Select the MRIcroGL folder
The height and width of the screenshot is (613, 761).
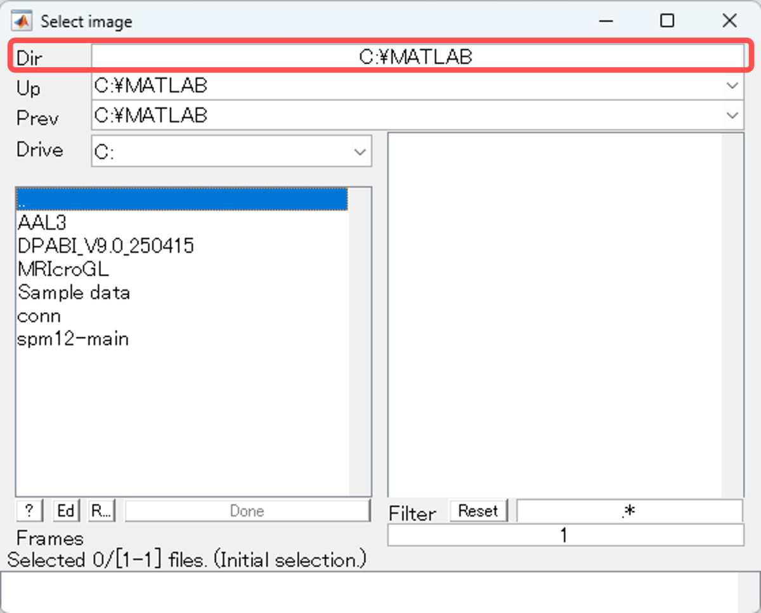[63, 269]
